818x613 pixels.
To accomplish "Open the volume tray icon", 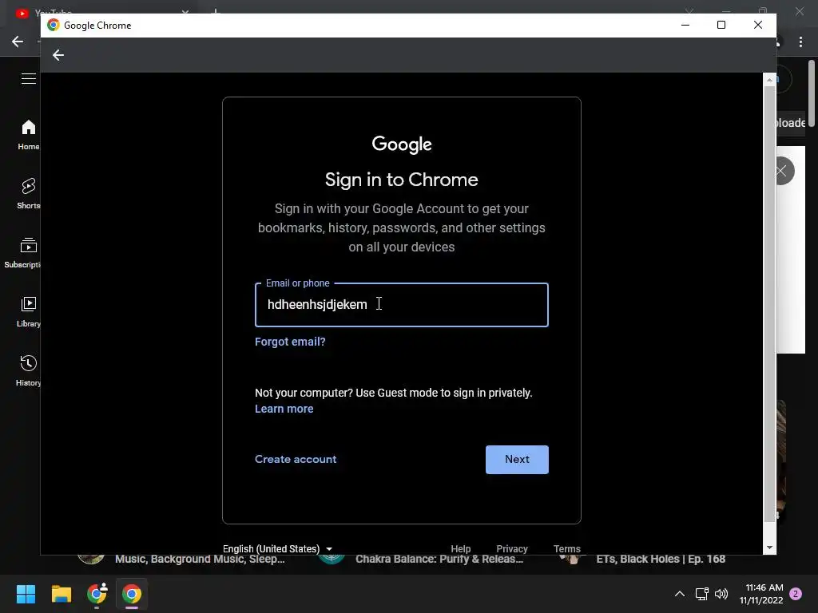I will tap(721, 594).
